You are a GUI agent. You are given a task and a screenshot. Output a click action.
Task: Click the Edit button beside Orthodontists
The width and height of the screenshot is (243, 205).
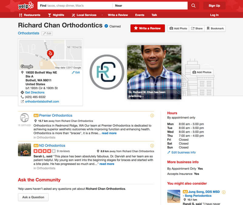[47, 33]
